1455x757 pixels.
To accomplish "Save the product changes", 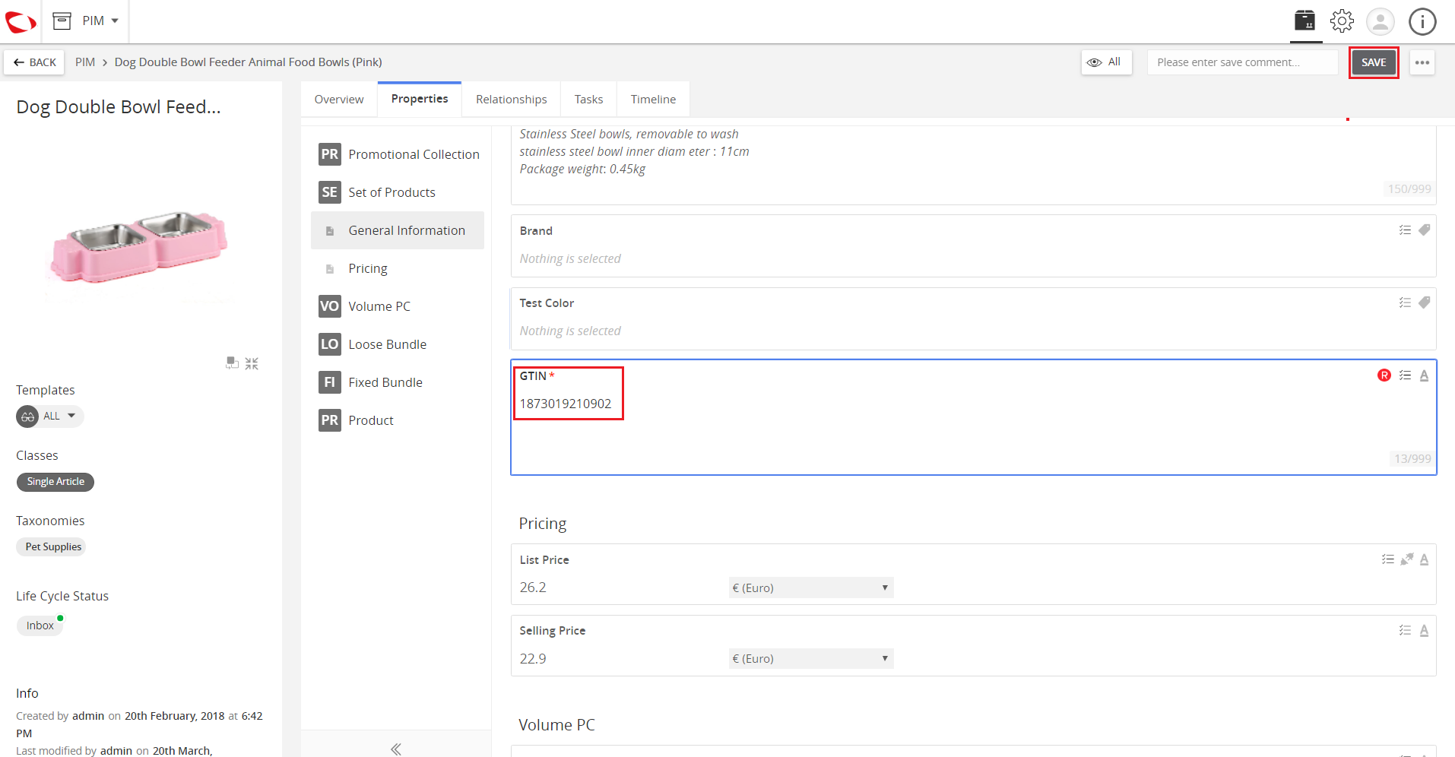I will coord(1373,62).
